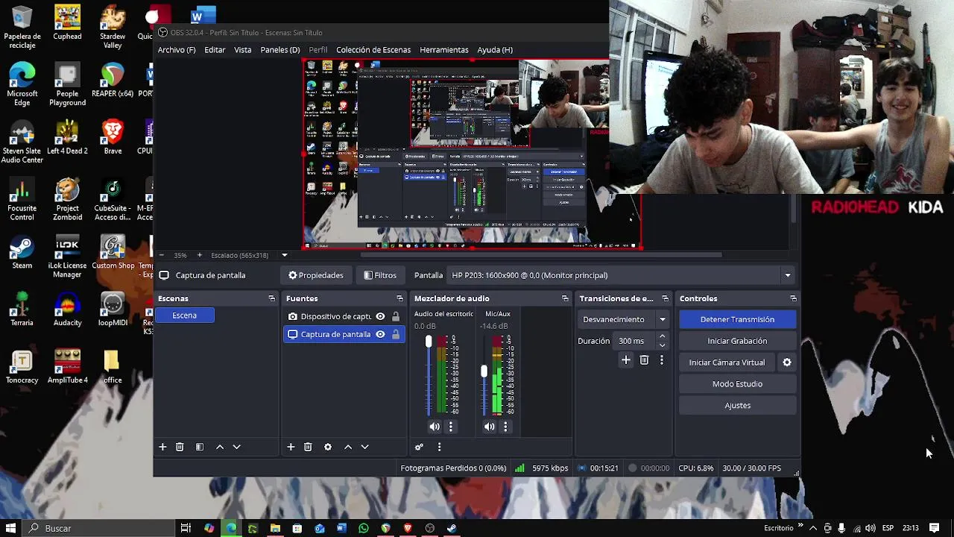The height and width of the screenshot is (537, 954).
Task: Mute Mic/Aux speaker icon
Action: tap(489, 427)
